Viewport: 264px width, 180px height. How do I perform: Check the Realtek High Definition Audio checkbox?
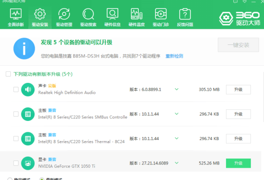[16, 89]
